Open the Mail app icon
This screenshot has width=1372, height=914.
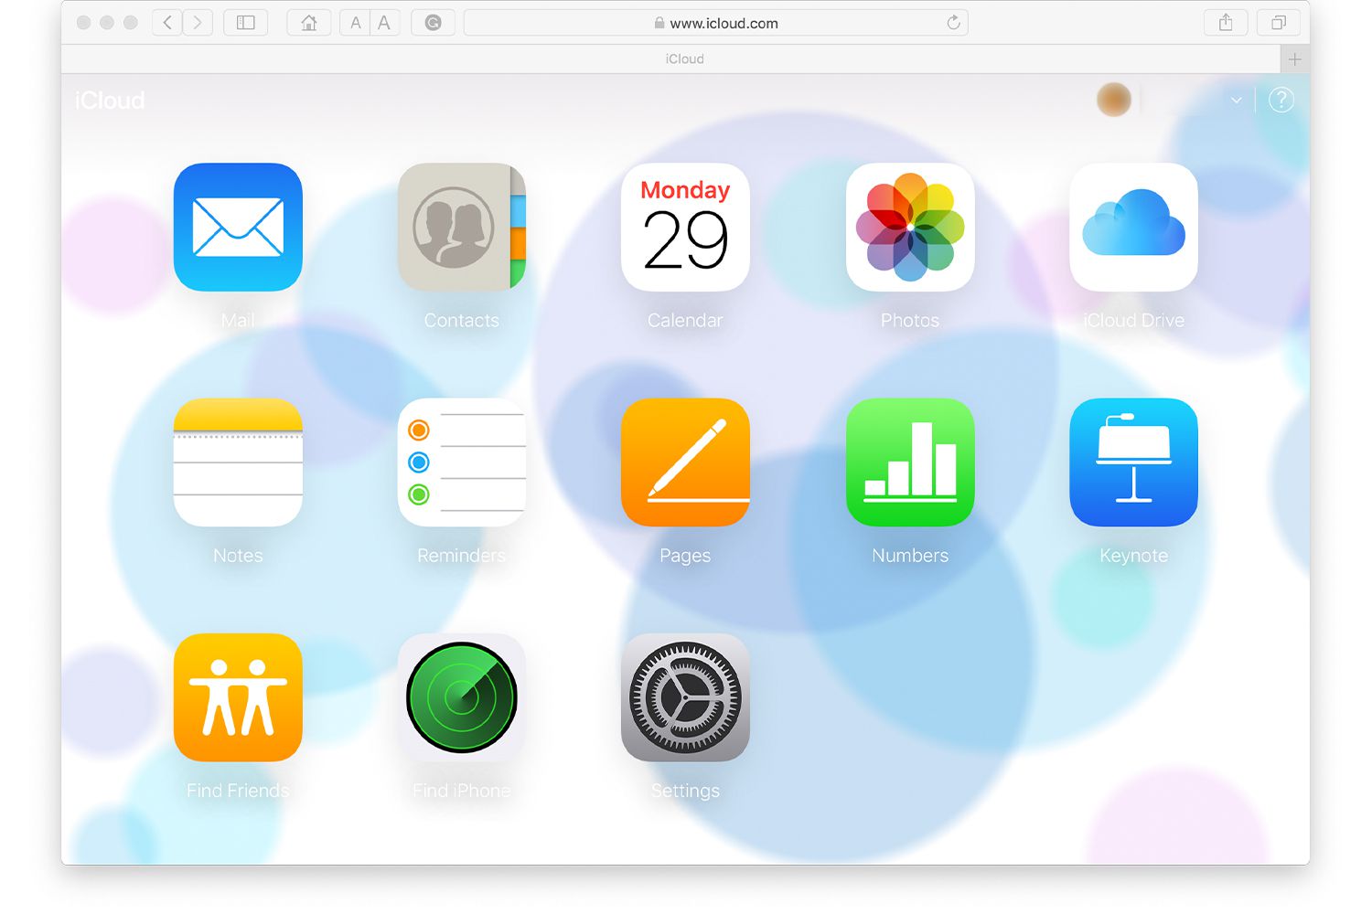238,227
